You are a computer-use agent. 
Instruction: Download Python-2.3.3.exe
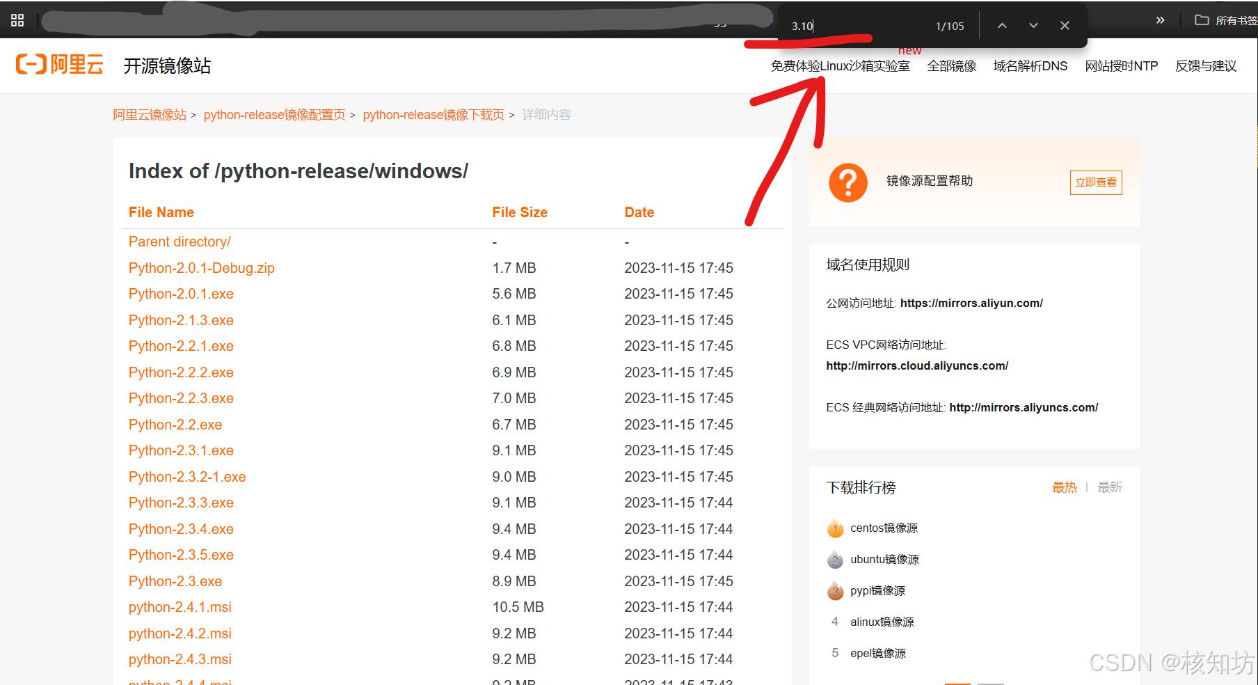[181, 503]
